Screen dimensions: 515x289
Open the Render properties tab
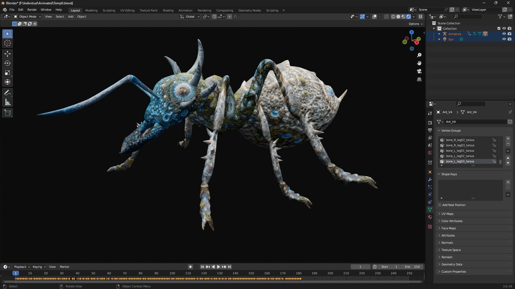430,123
